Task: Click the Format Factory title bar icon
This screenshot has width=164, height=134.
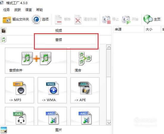Action: (x=2, y=3)
